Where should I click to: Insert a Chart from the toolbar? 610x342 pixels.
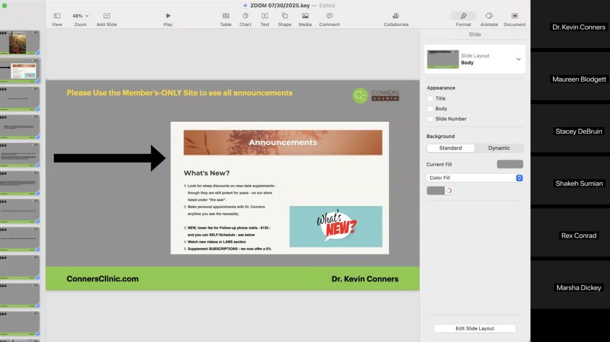point(245,19)
